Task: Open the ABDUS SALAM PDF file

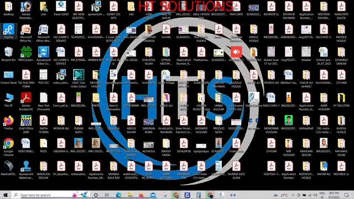Action: [x=131, y=124]
